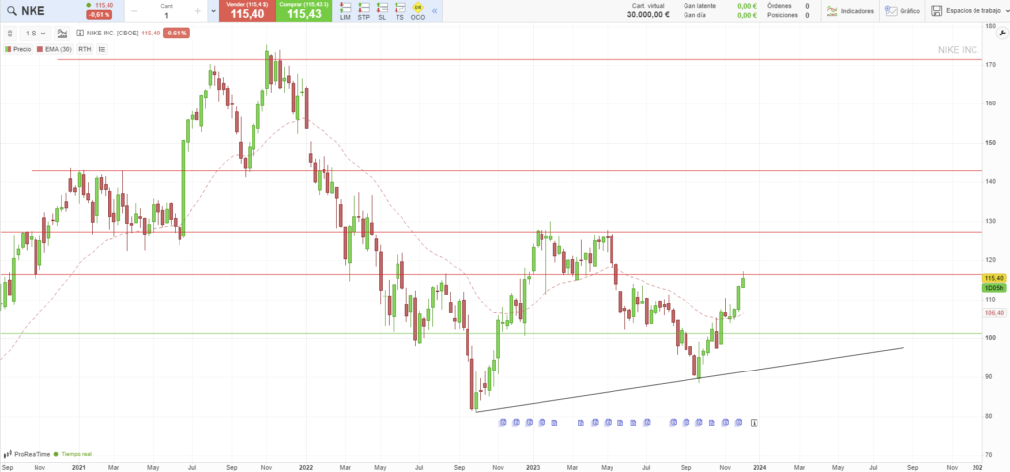Toggle the RTH trading hours setting
This screenshot has height=472, width=1010.
pos(85,48)
